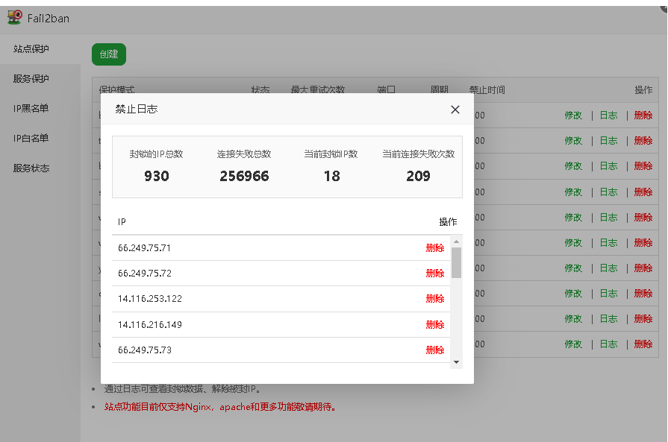Delete banned IP 66.249.75.73
Screen dimensions: 668x442
coord(435,350)
